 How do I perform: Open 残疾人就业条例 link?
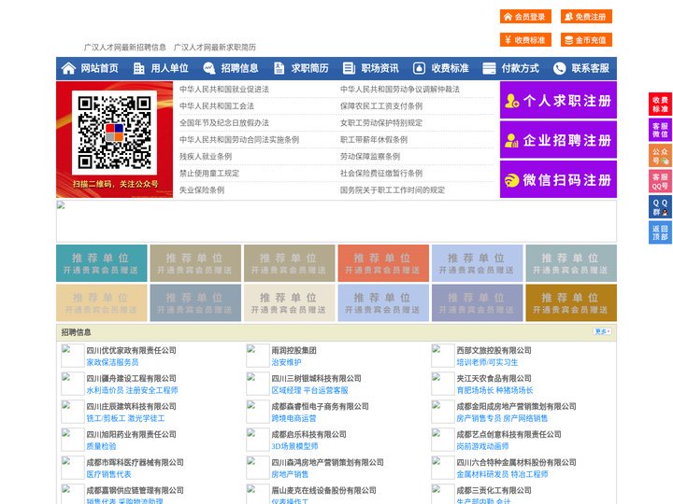(x=206, y=157)
